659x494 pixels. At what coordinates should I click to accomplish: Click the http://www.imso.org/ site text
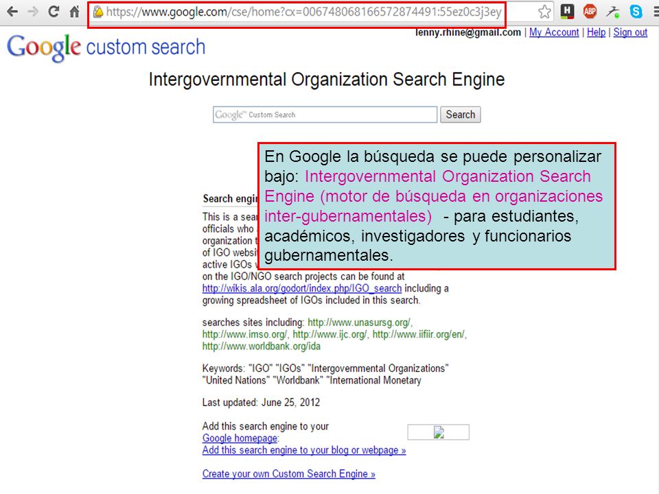point(244,335)
